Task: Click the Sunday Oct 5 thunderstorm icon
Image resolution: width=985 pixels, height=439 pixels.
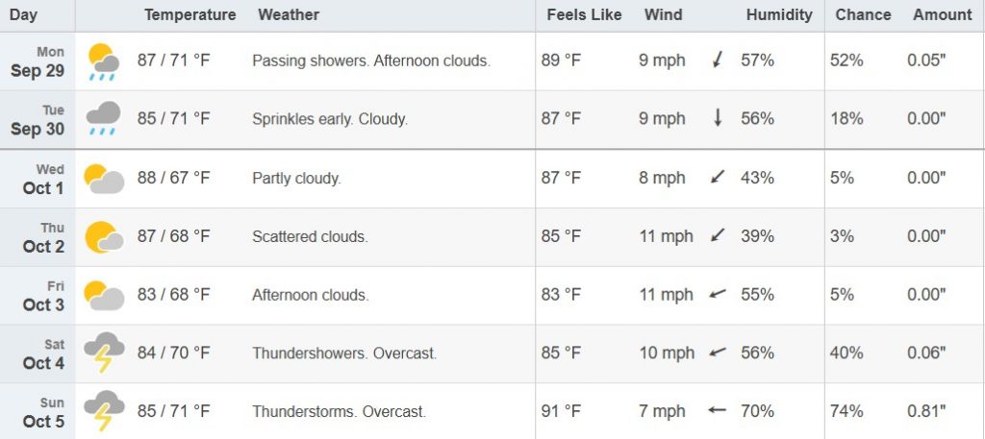Action: [103, 411]
